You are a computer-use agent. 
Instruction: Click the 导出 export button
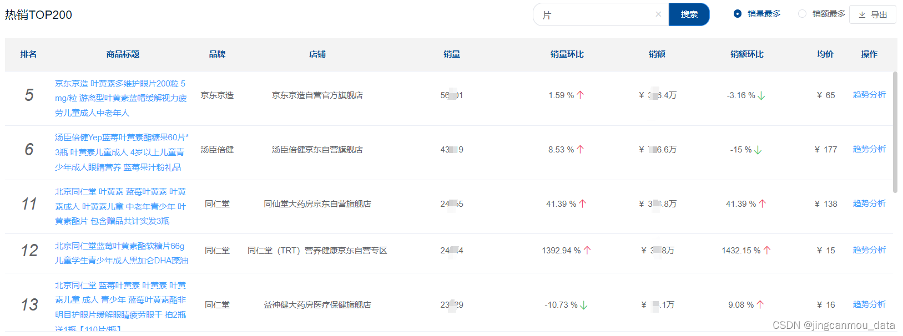click(872, 14)
